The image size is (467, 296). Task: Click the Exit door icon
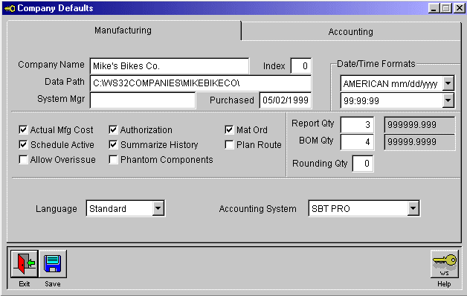tap(24, 263)
